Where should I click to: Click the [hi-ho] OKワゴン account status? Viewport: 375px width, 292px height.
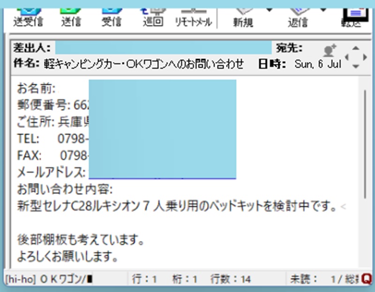pyautogui.click(x=47, y=279)
